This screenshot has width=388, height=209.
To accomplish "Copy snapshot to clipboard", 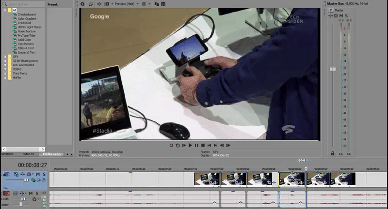I will coord(157,4).
